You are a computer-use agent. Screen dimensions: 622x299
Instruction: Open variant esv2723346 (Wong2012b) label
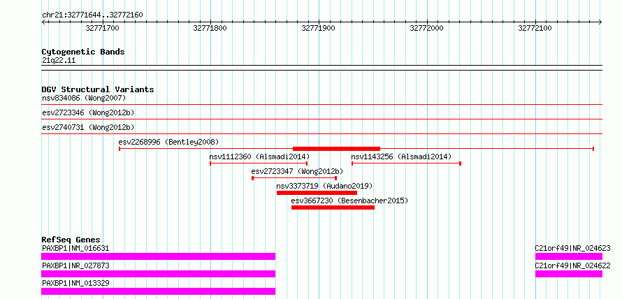tap(88, 112)
